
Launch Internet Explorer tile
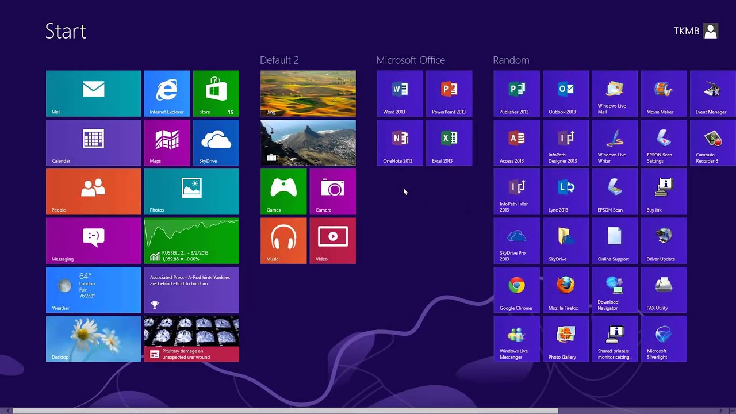pos(167,94)
